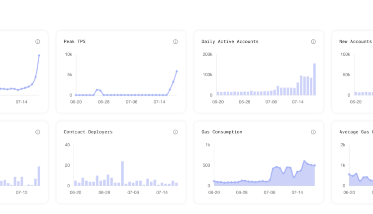This screenshot has height=214, width=373.
Task: Click the info icon on Peak TPS card
Action: pyautogui.click(x=176, y=42)
